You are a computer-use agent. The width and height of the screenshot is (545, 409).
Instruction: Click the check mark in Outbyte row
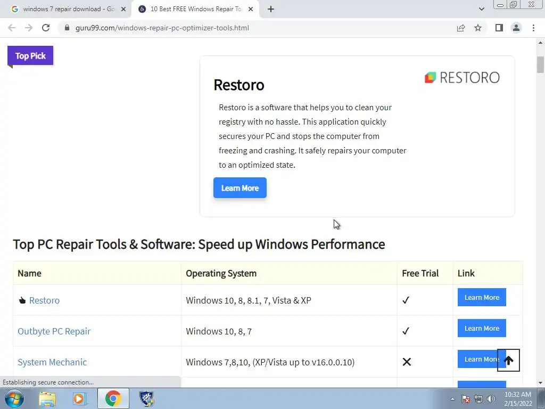tap(406, 331)
